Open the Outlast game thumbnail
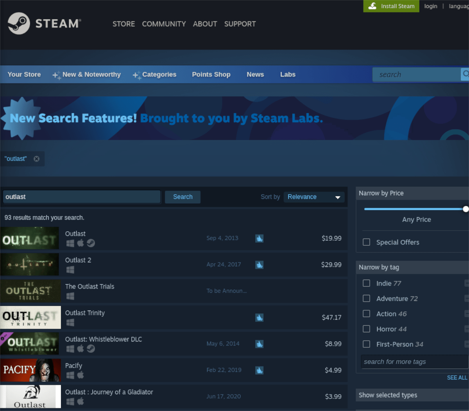 click(30, 238)
